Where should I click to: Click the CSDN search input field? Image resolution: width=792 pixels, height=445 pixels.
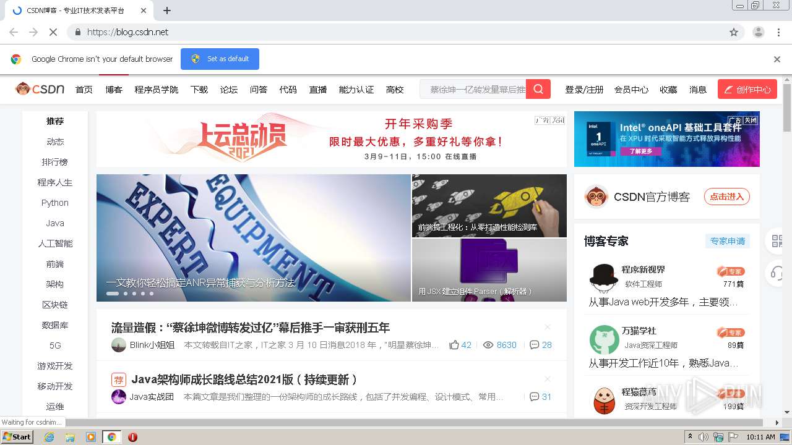pos(474,89)
